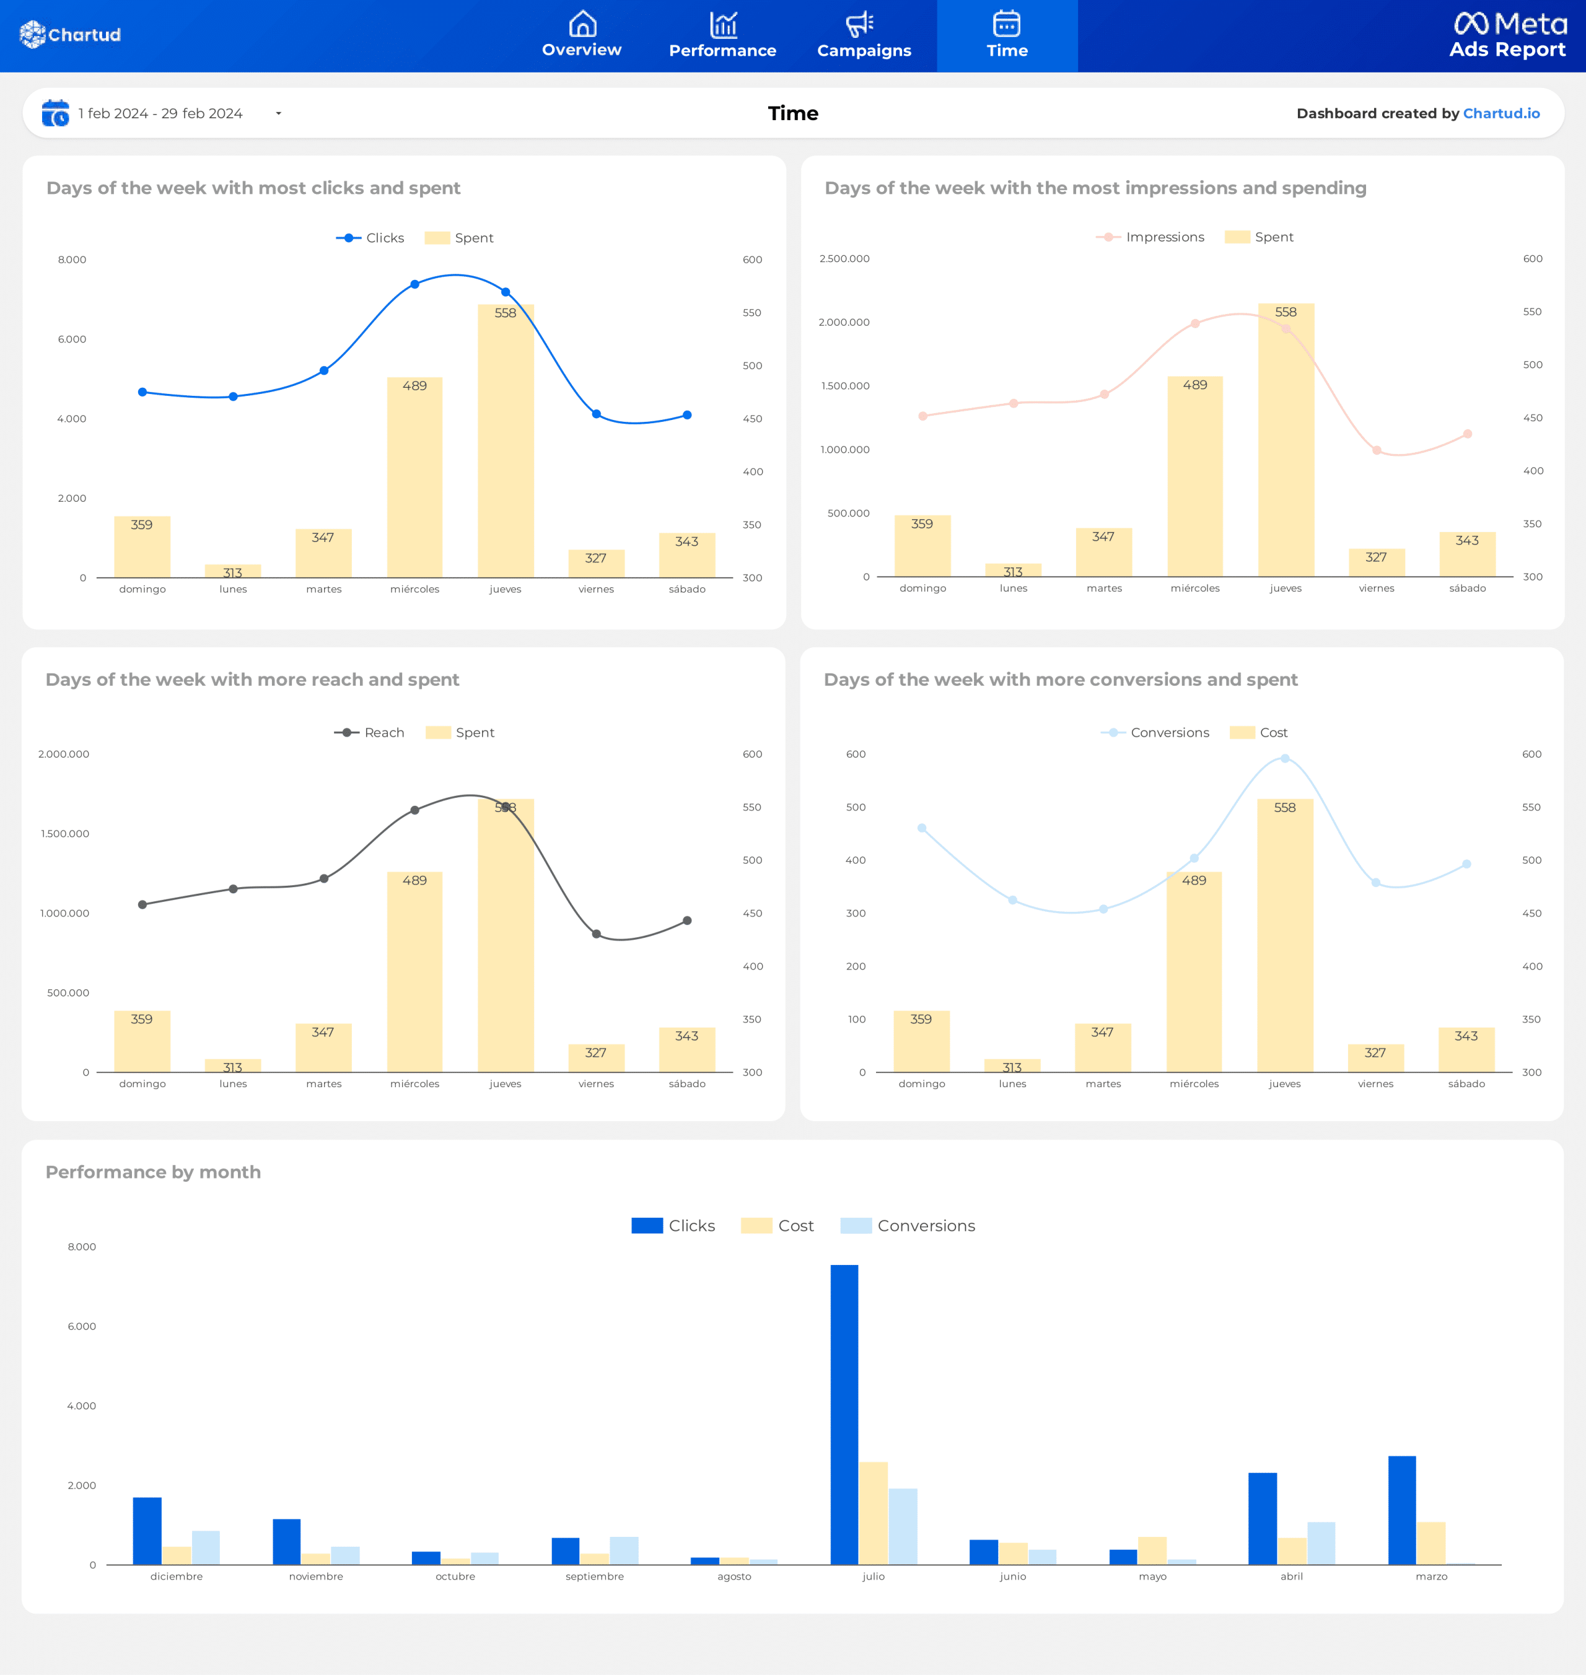The image size is (1586, 1675).
Task: Click the Ads Report header text
Action: click(x=1507, y=50)
